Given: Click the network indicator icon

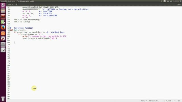Looking at the screenshot, I should point(162,1).
